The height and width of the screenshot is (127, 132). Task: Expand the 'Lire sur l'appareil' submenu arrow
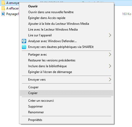pos(110,35)
